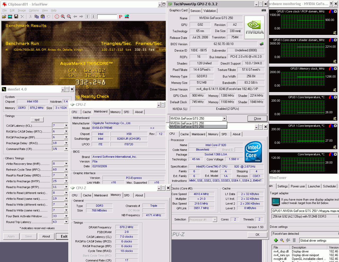Image resolution: width=339 pixels, height=262 pixels.
Task: Open the Options menu in IrfanView
Action: coord(34,10)
